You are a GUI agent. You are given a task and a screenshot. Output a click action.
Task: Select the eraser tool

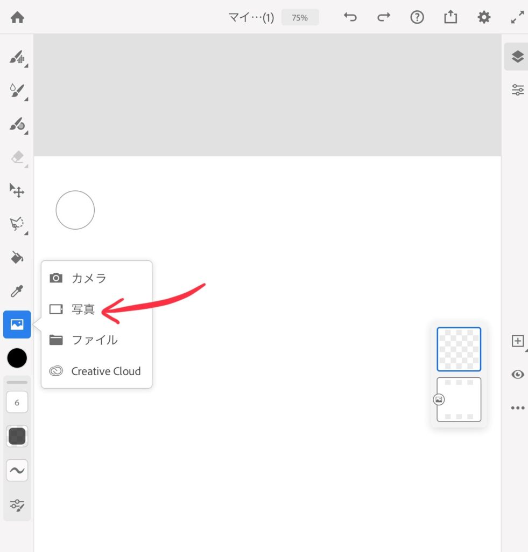pyautogui.click(x=17, y=157)
